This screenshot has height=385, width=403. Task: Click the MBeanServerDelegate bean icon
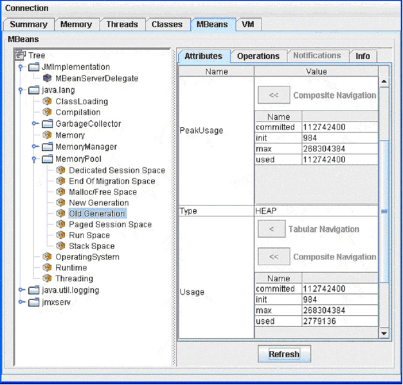(x=47, y=79)
